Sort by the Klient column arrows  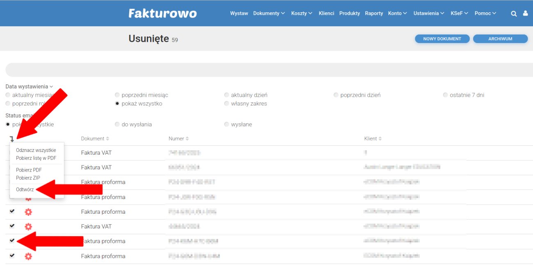(x=380, y=139)
